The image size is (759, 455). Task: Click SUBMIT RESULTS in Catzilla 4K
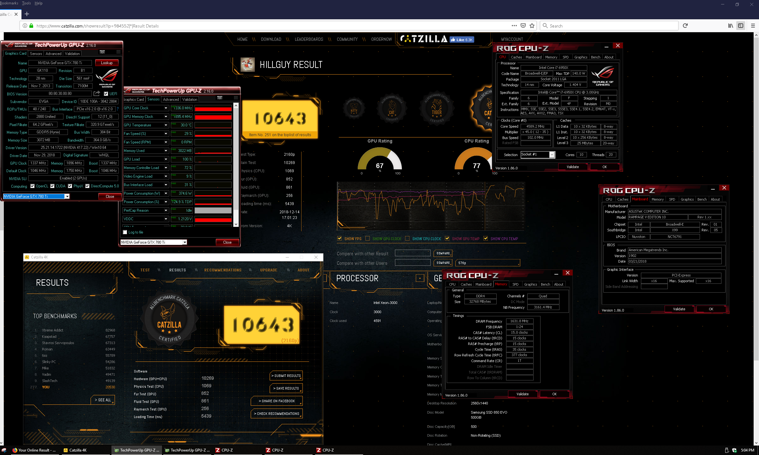(x=286, y=376)
